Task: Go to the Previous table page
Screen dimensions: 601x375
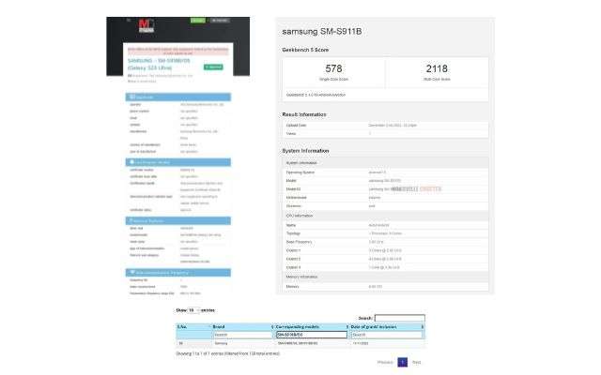Action: [385, 363]
